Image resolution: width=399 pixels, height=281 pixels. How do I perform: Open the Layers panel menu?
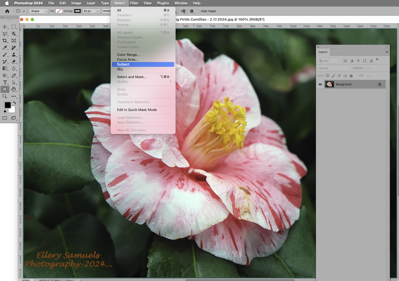point(387,52)
